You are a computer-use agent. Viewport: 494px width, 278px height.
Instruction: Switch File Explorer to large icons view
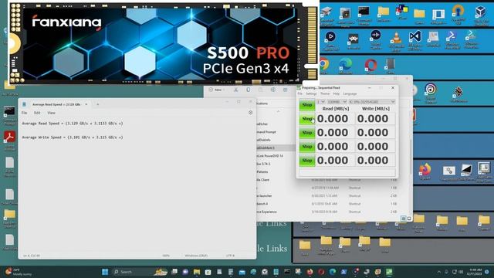pos(409,219)
